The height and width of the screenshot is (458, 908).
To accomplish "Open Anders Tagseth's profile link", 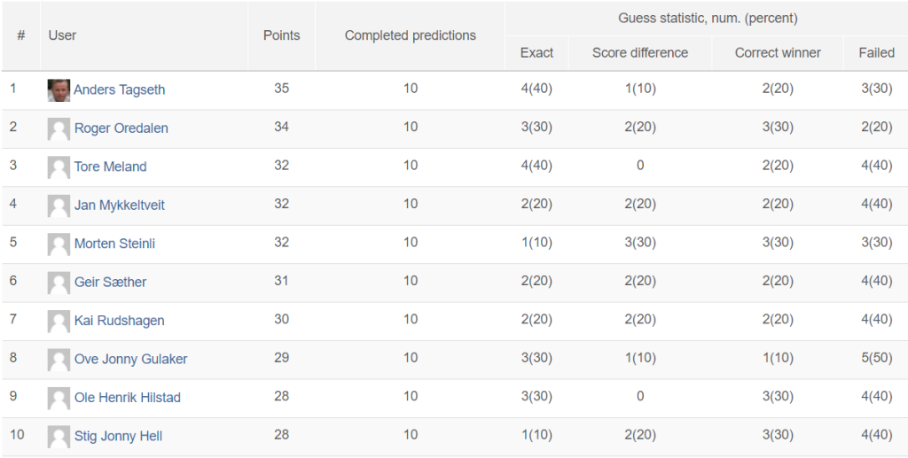I will 119,89.
